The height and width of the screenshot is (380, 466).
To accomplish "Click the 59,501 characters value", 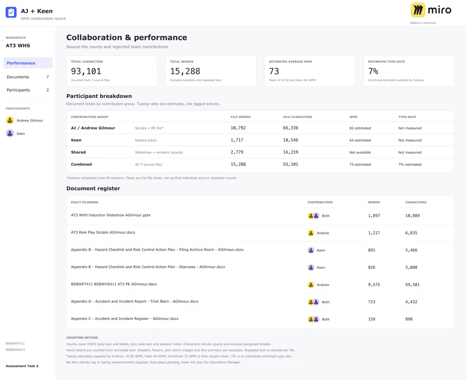I will coord(412,285).
